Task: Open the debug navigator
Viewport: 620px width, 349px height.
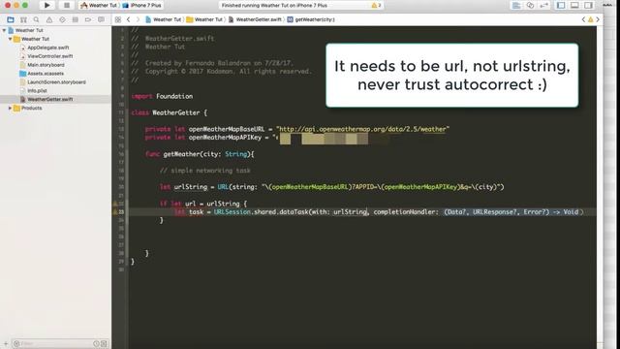Action: coord(76,19)
